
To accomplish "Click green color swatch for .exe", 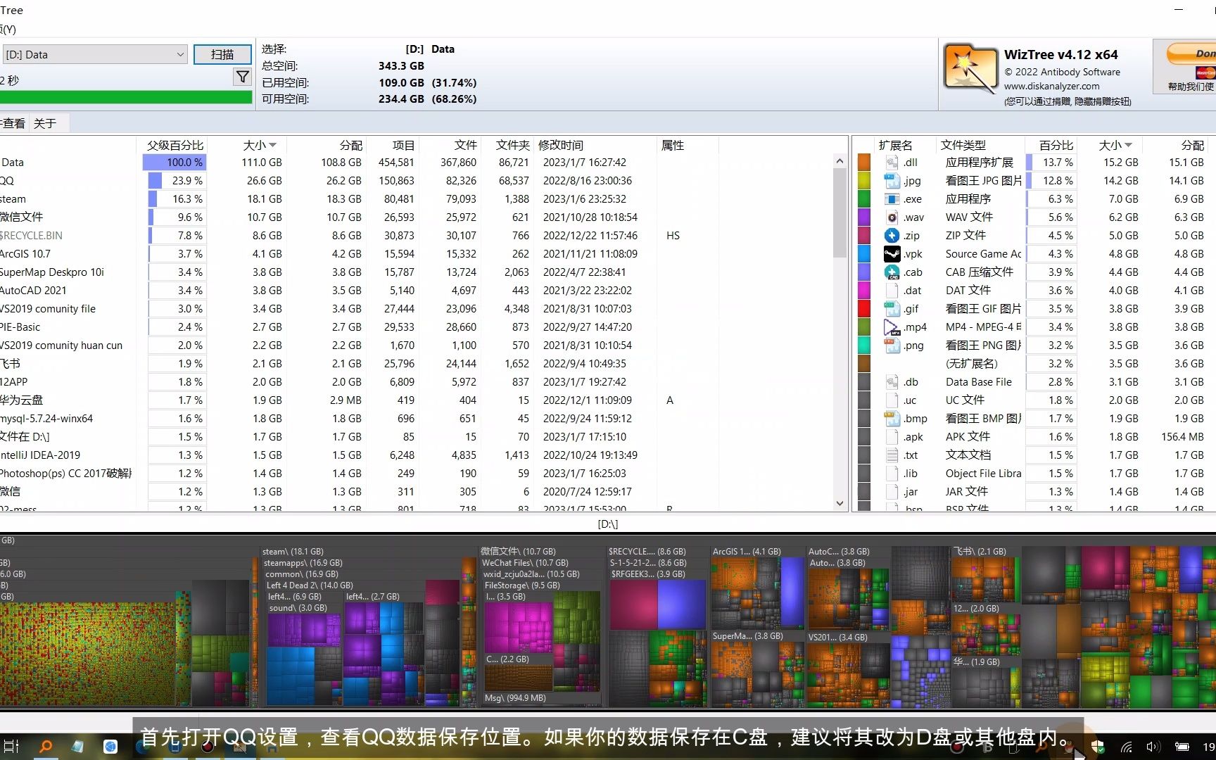I will 864,199.
